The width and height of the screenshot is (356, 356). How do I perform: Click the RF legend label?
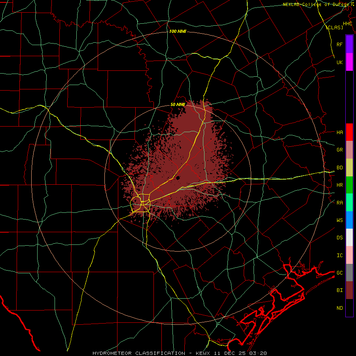pos(339,44)
